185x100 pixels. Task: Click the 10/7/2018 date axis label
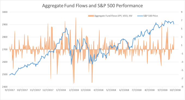pos(175,90)
